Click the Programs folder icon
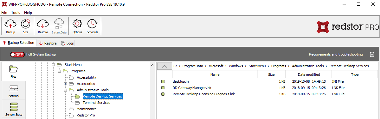 (65, 71)
